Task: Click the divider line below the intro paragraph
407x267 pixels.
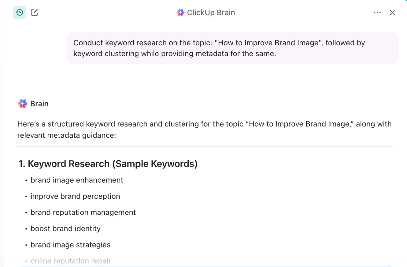Action: pos(204,146)
